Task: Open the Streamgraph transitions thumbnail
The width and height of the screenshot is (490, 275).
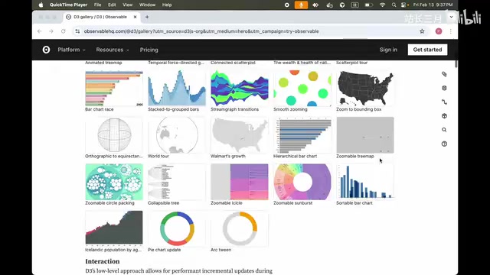Action: pos(240,89)
